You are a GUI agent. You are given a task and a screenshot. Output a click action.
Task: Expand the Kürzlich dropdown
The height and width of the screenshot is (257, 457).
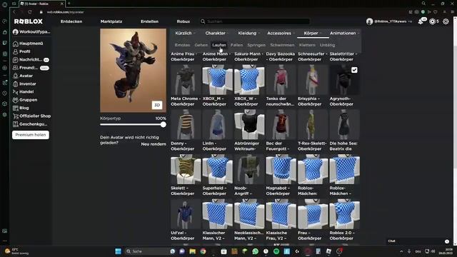click(186, 34)
